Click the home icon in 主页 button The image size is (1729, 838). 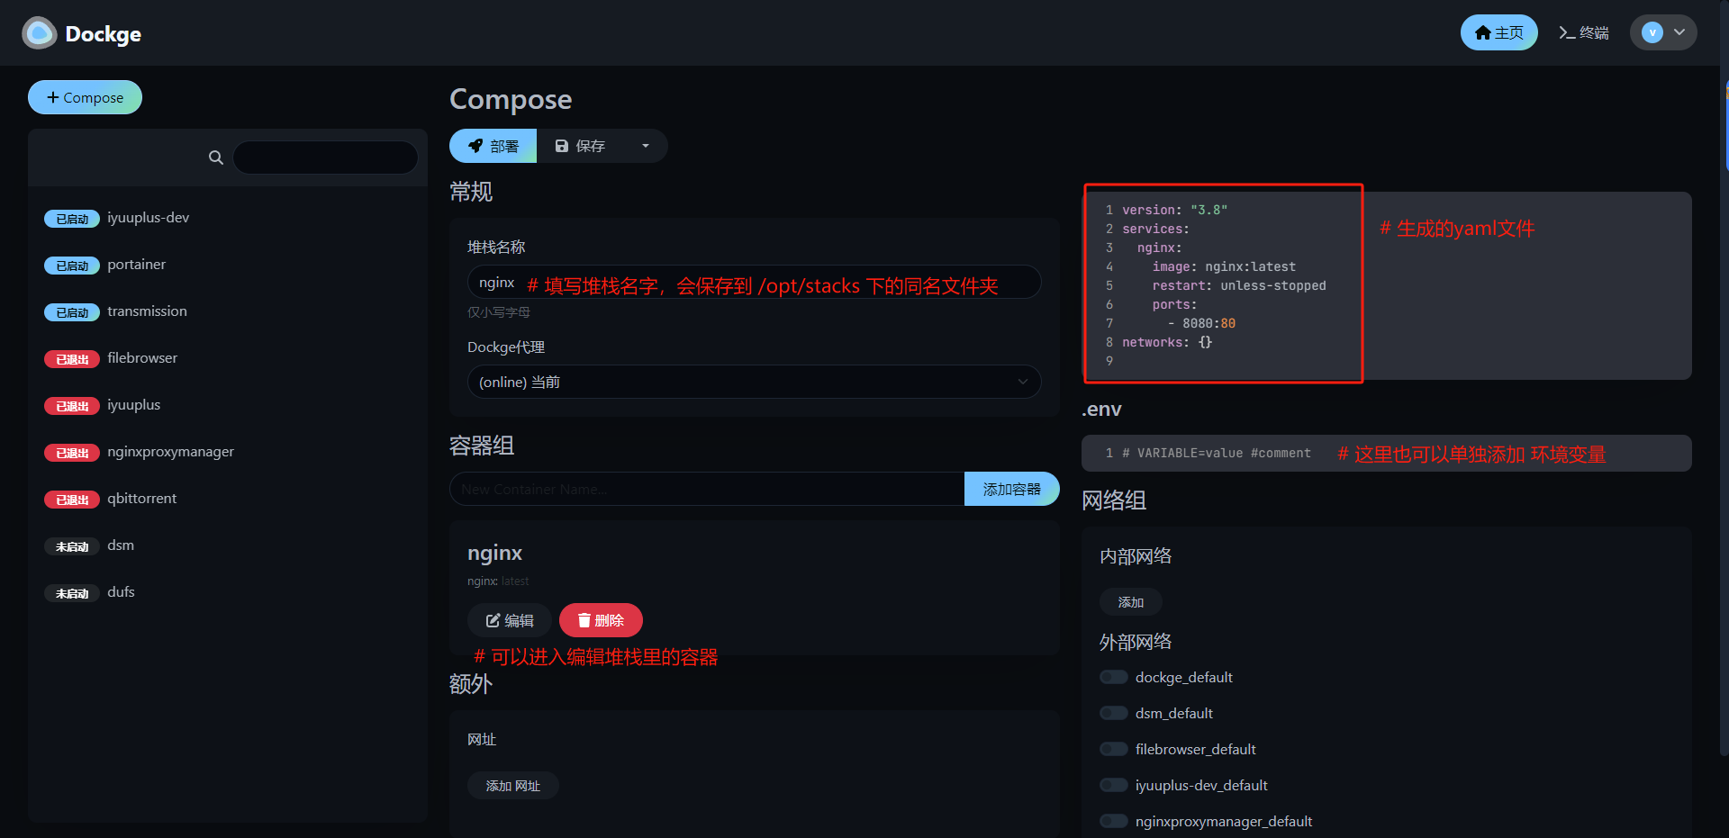[1482, 32]
